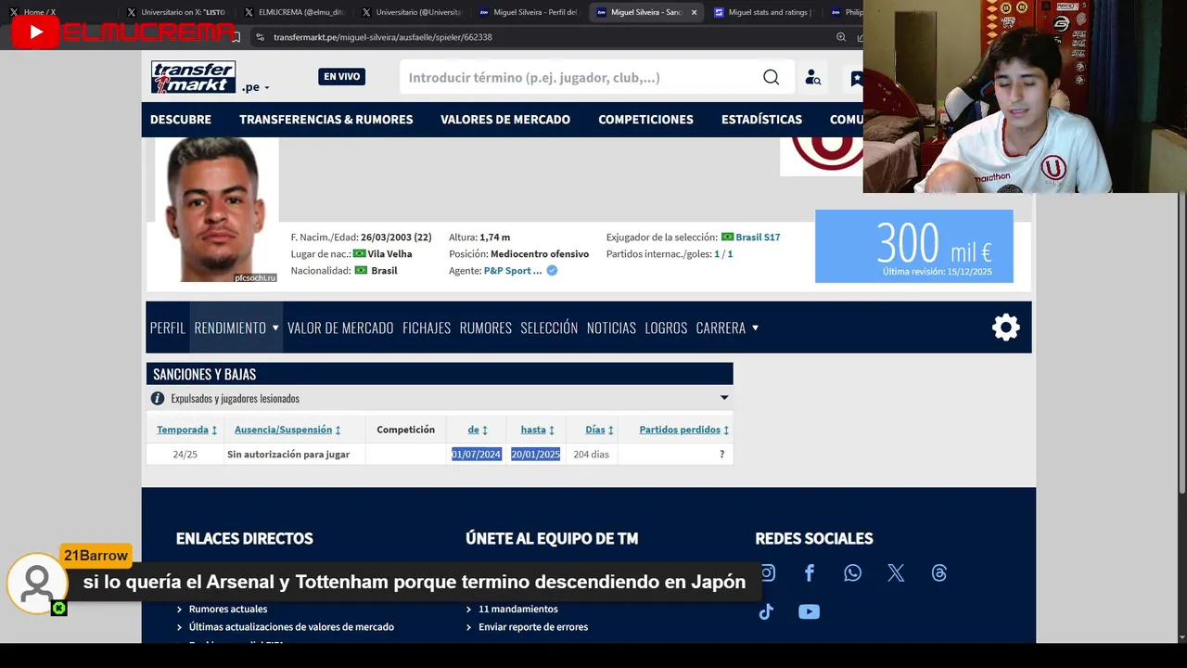The height and width of the screenshot is (668, 1187).
Task: Open the Brasil S17 national team link
Action: point(758,238)
